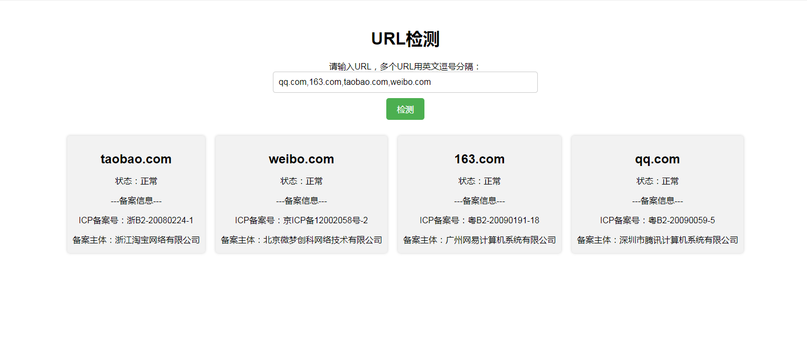The width and height of the screenshot is (807, 359).
Task: Click the taobao.com card title
Action: click(136, 159)
